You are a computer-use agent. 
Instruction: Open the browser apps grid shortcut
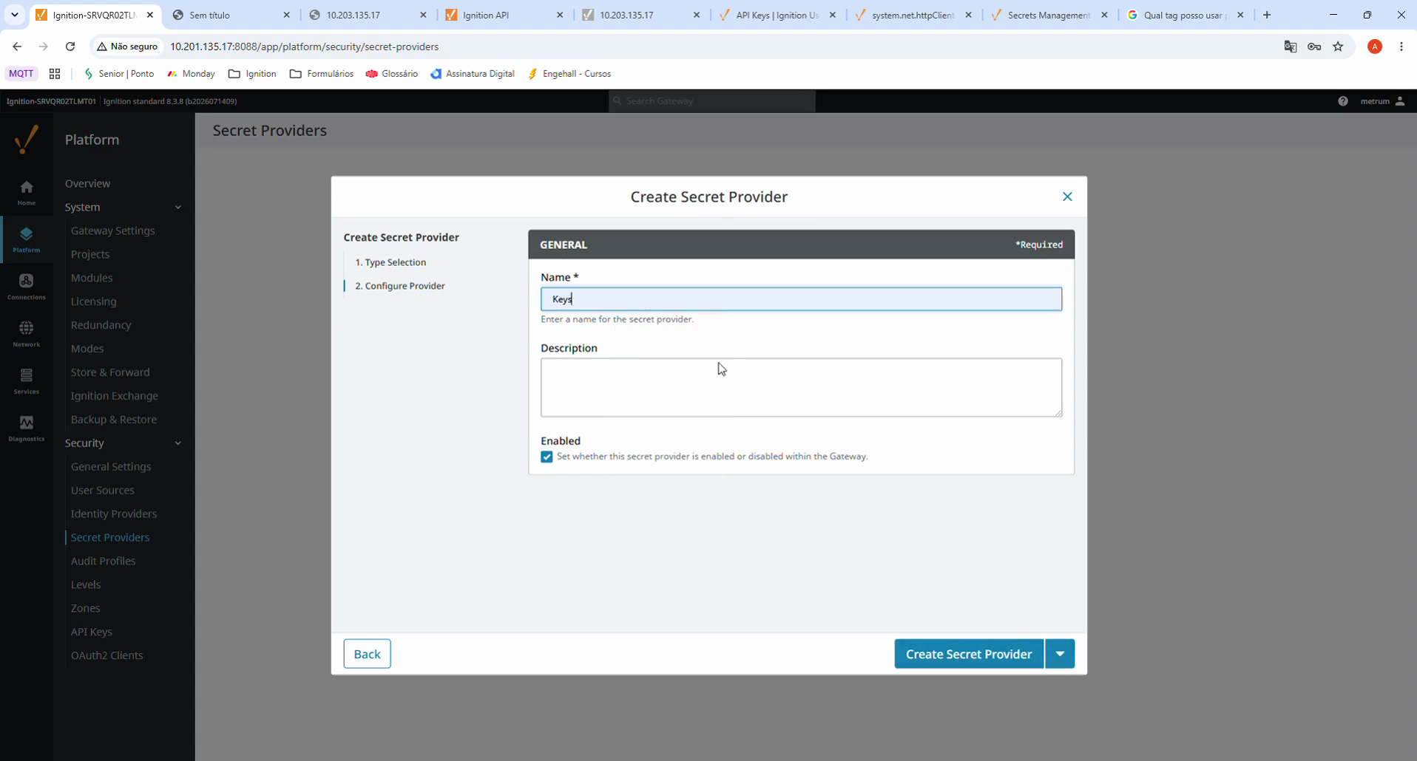pos(55,74)
